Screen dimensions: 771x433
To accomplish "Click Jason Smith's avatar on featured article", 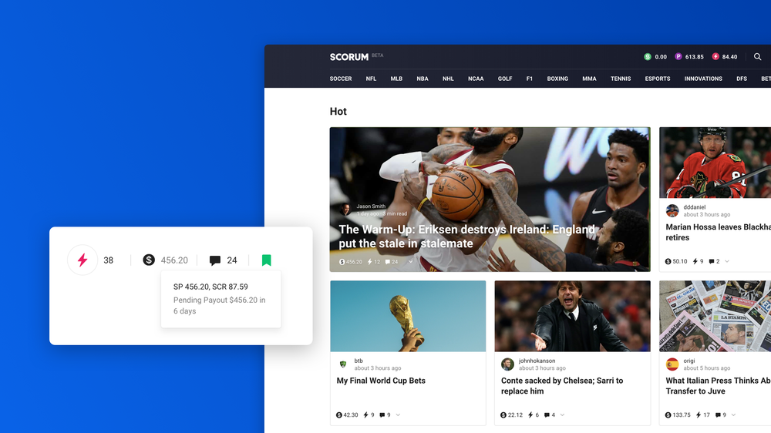I will pyautogui.click(x=346, y=210).
